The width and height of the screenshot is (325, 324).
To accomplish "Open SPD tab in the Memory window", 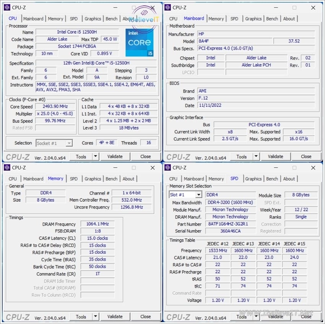I will coord(73,179).
